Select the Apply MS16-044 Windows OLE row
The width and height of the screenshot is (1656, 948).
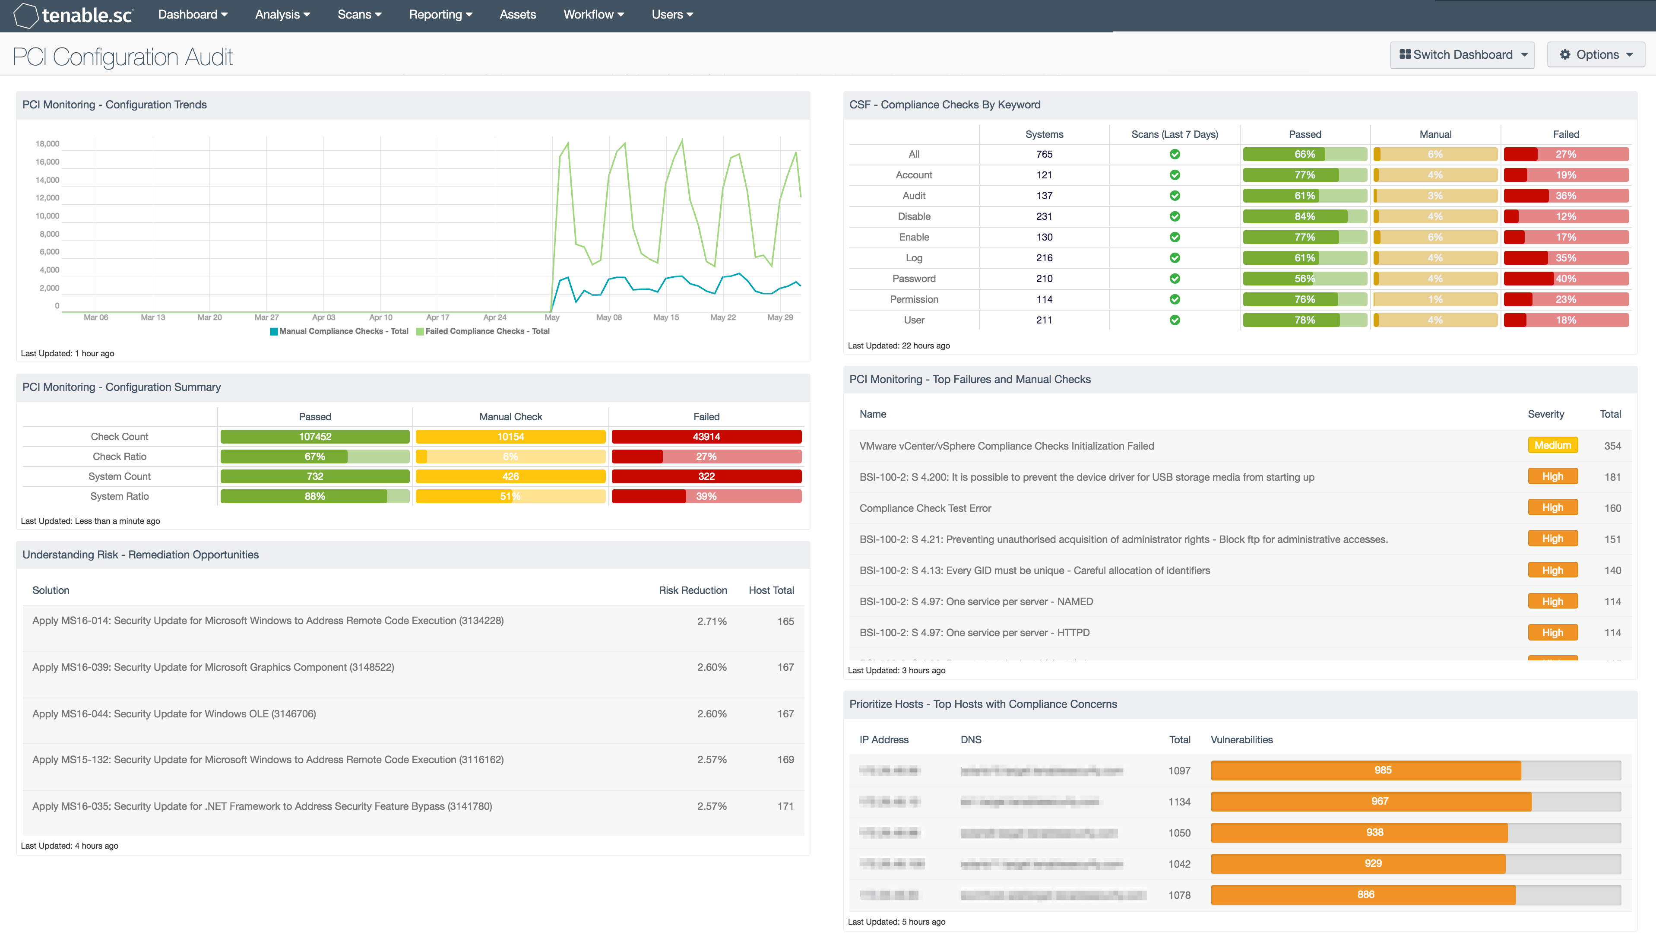pyautogui.click(x=413, y=721)
